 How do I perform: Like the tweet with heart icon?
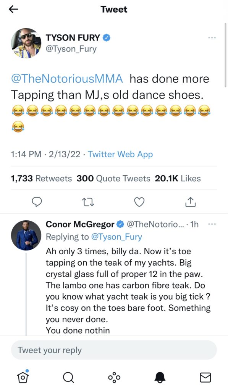coord(139,202)
